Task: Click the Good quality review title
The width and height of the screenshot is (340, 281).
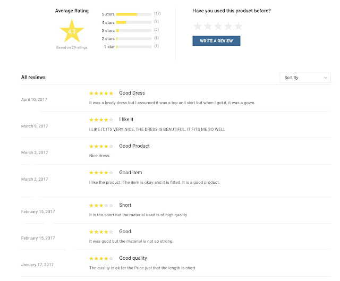Action: tap(133, 258)
